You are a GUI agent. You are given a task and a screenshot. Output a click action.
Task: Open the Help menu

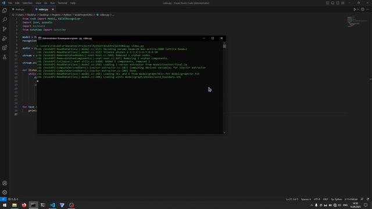73,3
